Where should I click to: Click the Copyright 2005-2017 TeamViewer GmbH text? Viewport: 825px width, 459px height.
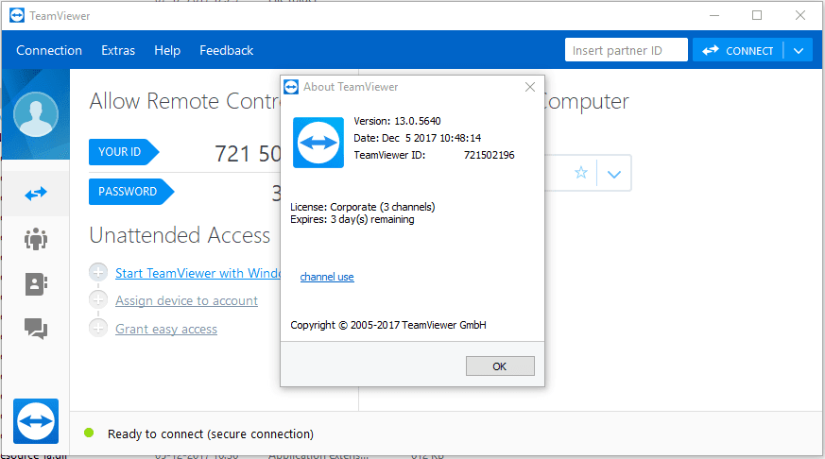click(x=388, y=326)
